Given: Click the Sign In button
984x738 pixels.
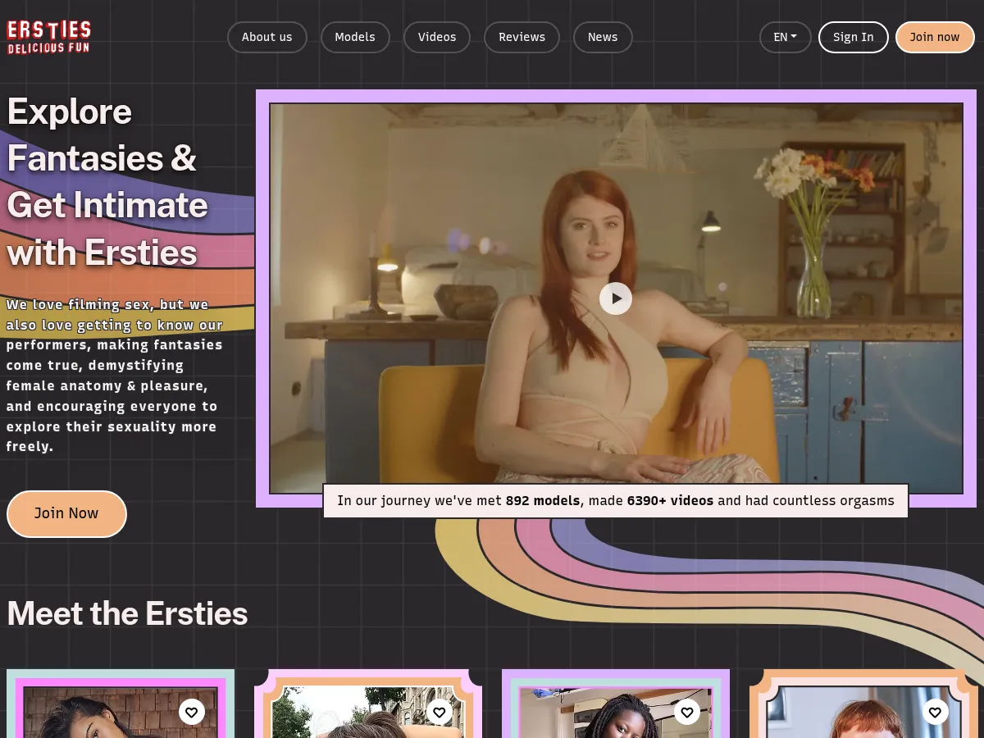Looking at the screenshot, I should (x=854, y=37).
